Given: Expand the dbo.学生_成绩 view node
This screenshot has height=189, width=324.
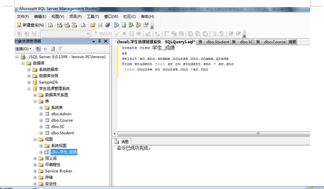Looking at the screenshot, I should pos(41,152).
